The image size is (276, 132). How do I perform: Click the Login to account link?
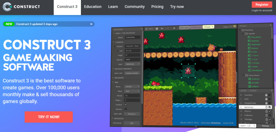[262, 10]
